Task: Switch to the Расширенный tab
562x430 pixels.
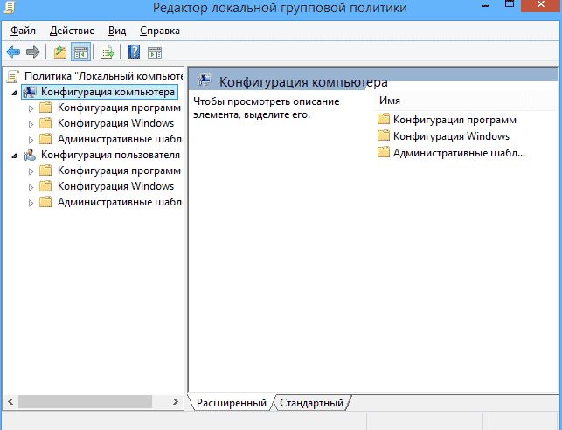Action: 231,403
